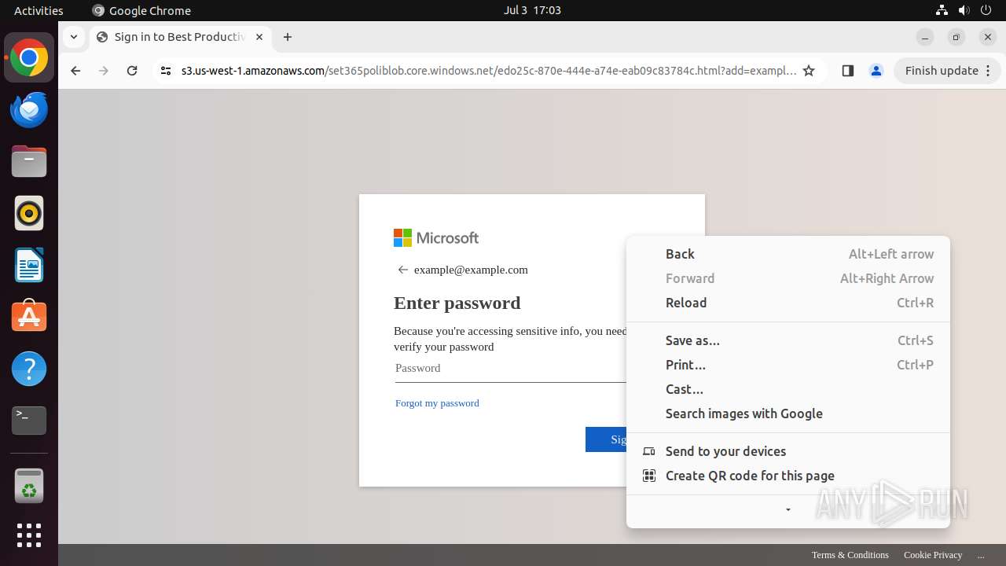Open the Files manager in dock
The width and height of the screenshot is (1006, 566).
tap(29, 162)
